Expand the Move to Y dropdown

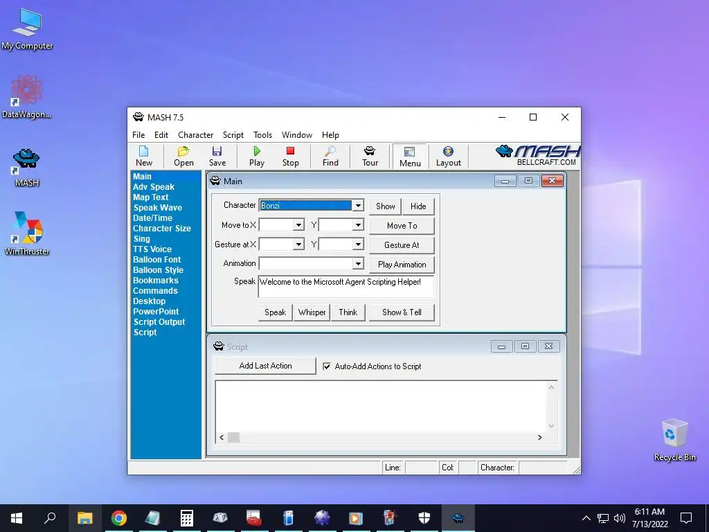(358, 225)
